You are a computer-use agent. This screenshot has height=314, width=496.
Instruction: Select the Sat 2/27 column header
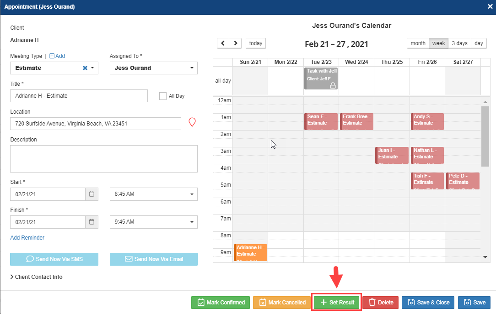463,62
